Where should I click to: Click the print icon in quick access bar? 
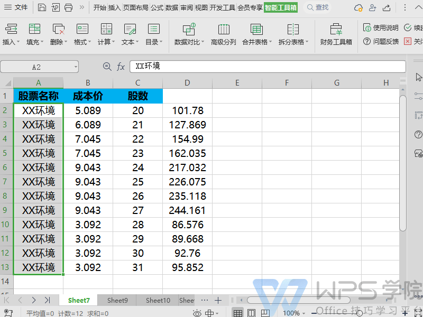tap(69, 7)
